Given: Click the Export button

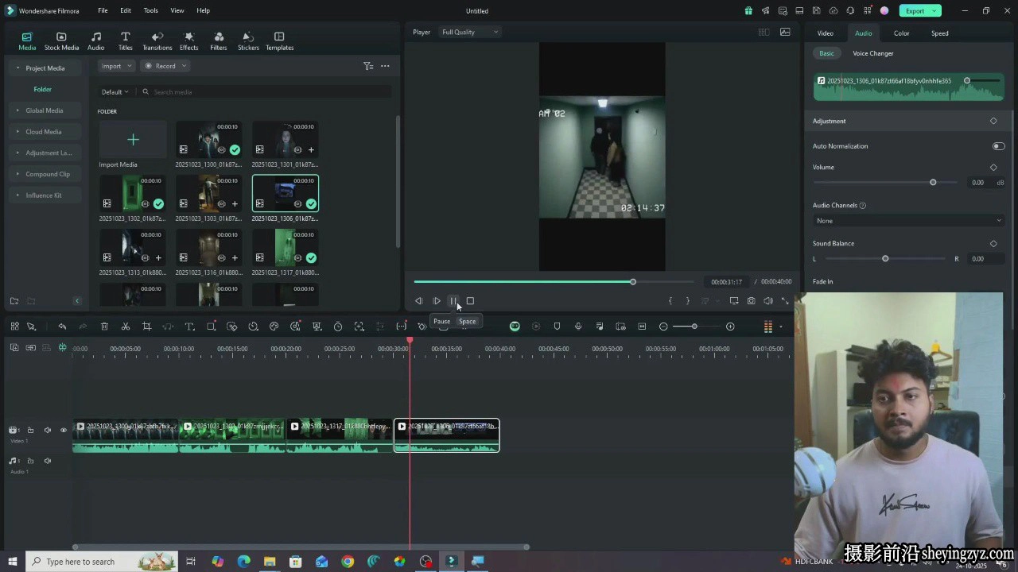Looking at the screenshot, I should coord(920,11).
